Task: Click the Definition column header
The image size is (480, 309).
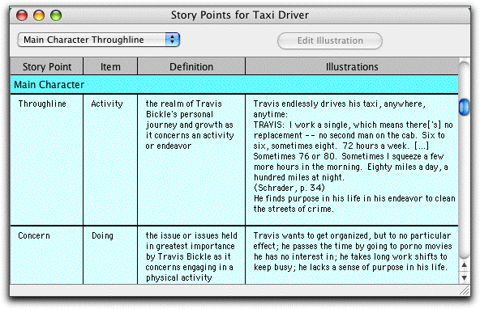Action: (191, 66)
